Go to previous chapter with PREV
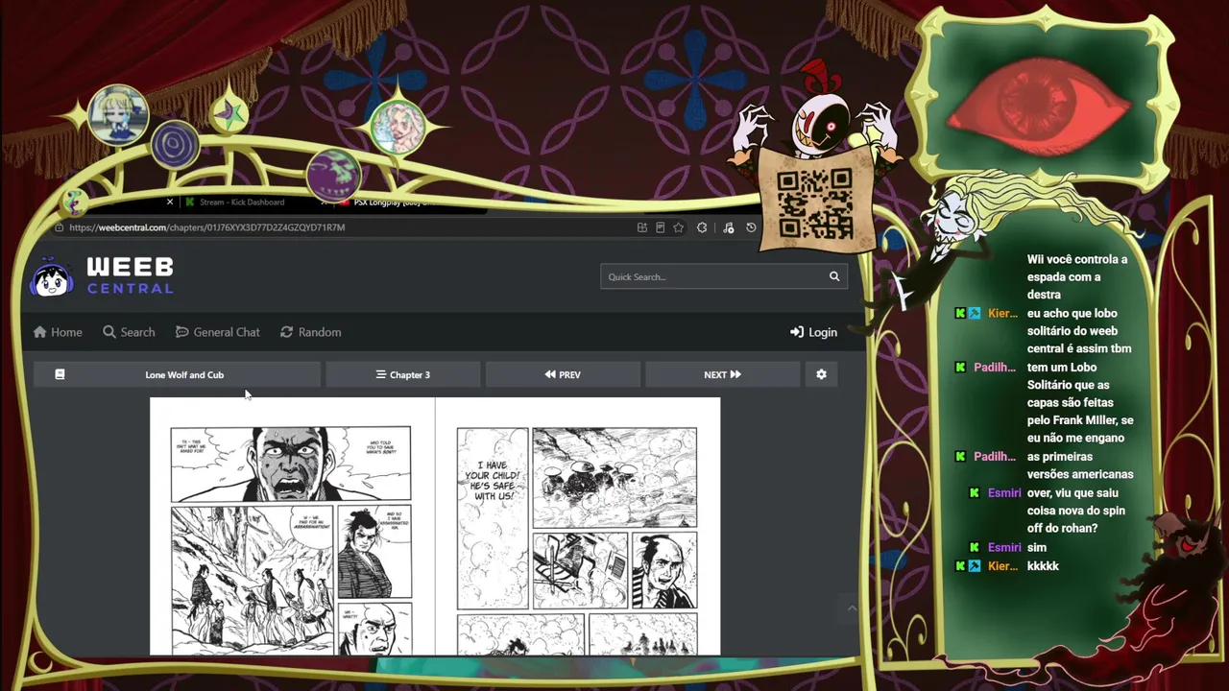1229x691 pixels. [x=563, y=374]
